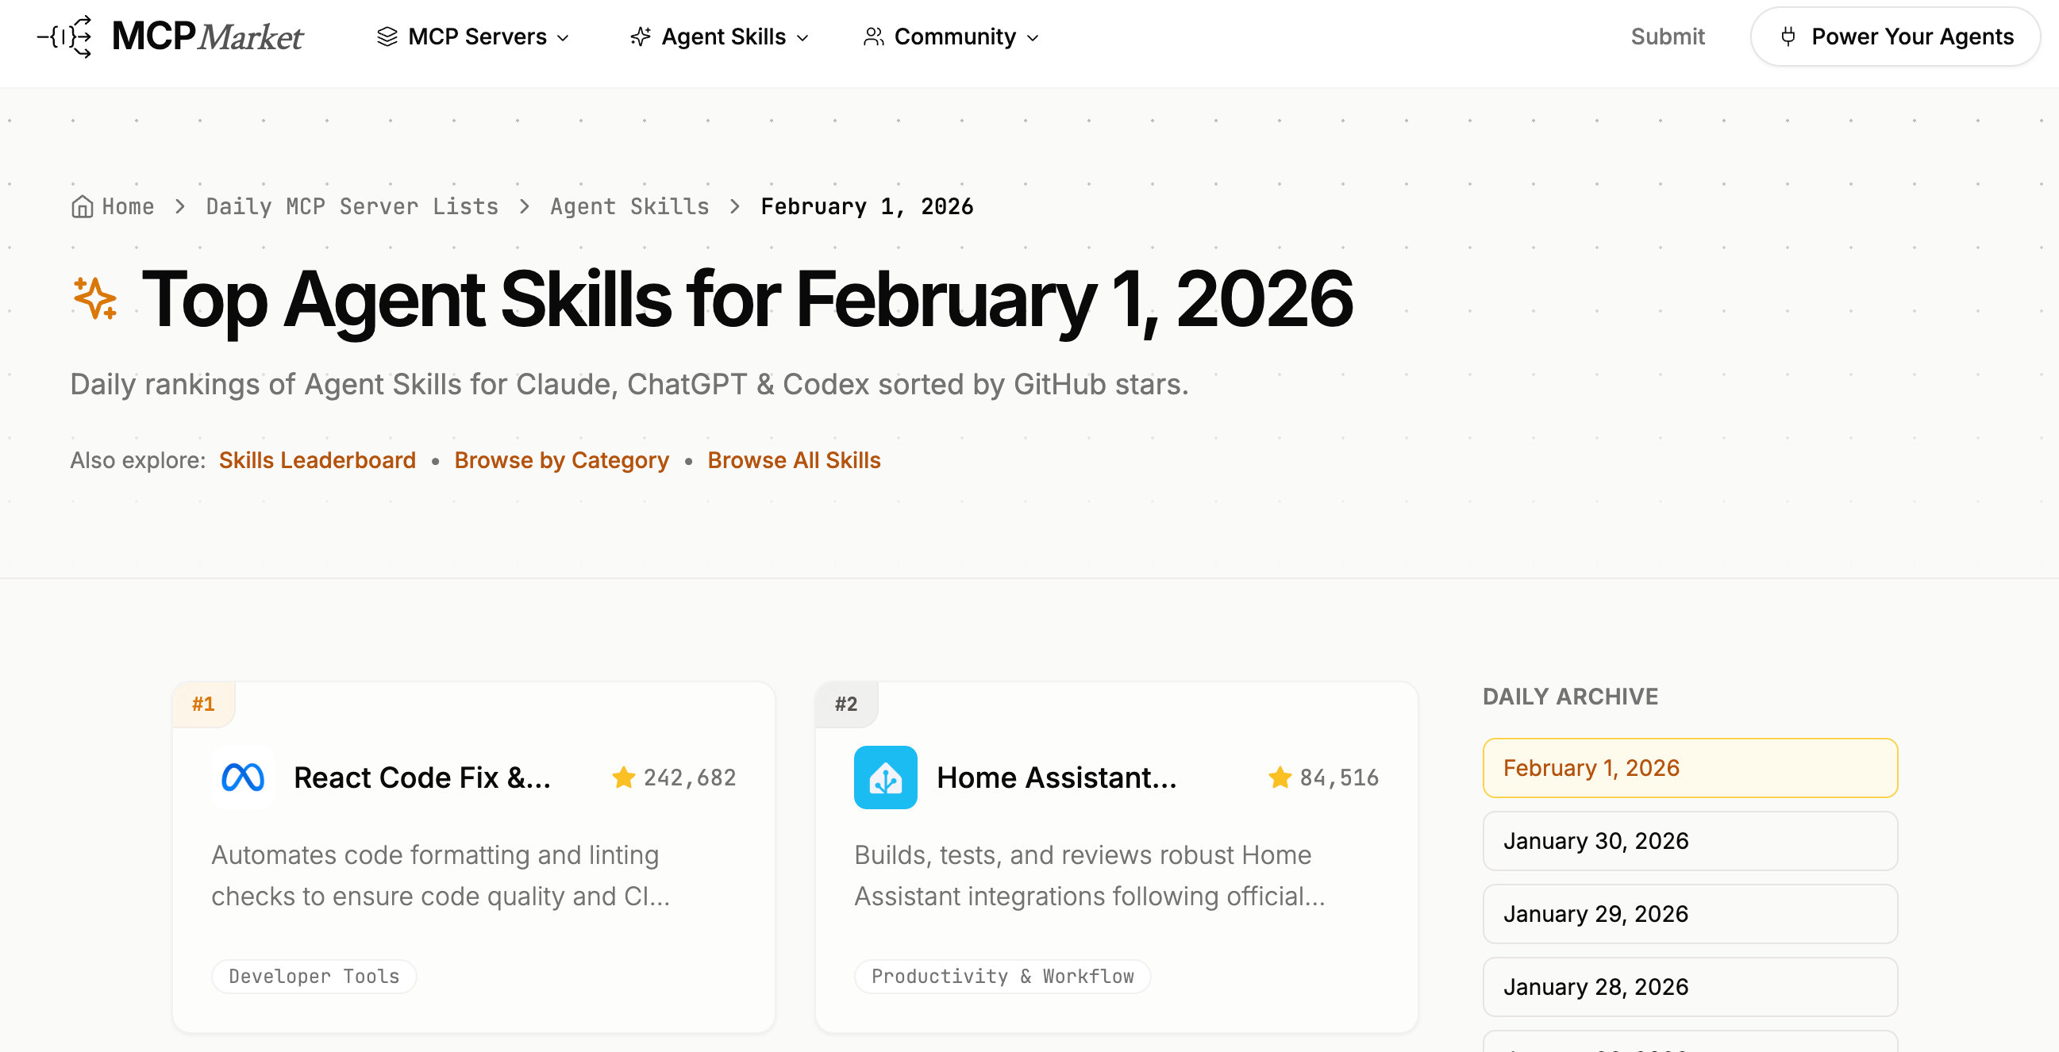
Task: Click the orange sparkle icon beside page title
Action: [95, 299]
